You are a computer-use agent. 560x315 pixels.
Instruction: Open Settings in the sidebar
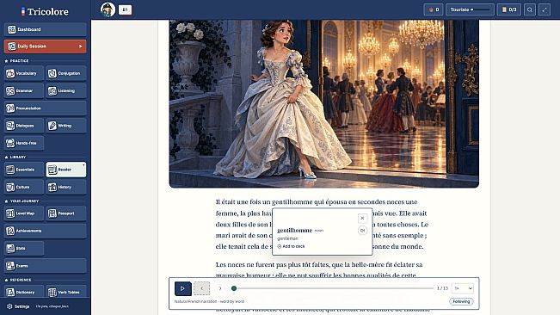[18, 306]
